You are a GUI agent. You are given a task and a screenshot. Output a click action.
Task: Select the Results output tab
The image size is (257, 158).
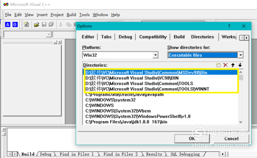[154, 154]
